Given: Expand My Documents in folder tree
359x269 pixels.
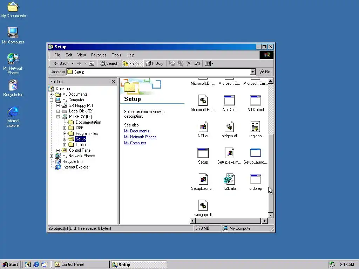Looking at the screenshot, I should click(x=51, y=94).
